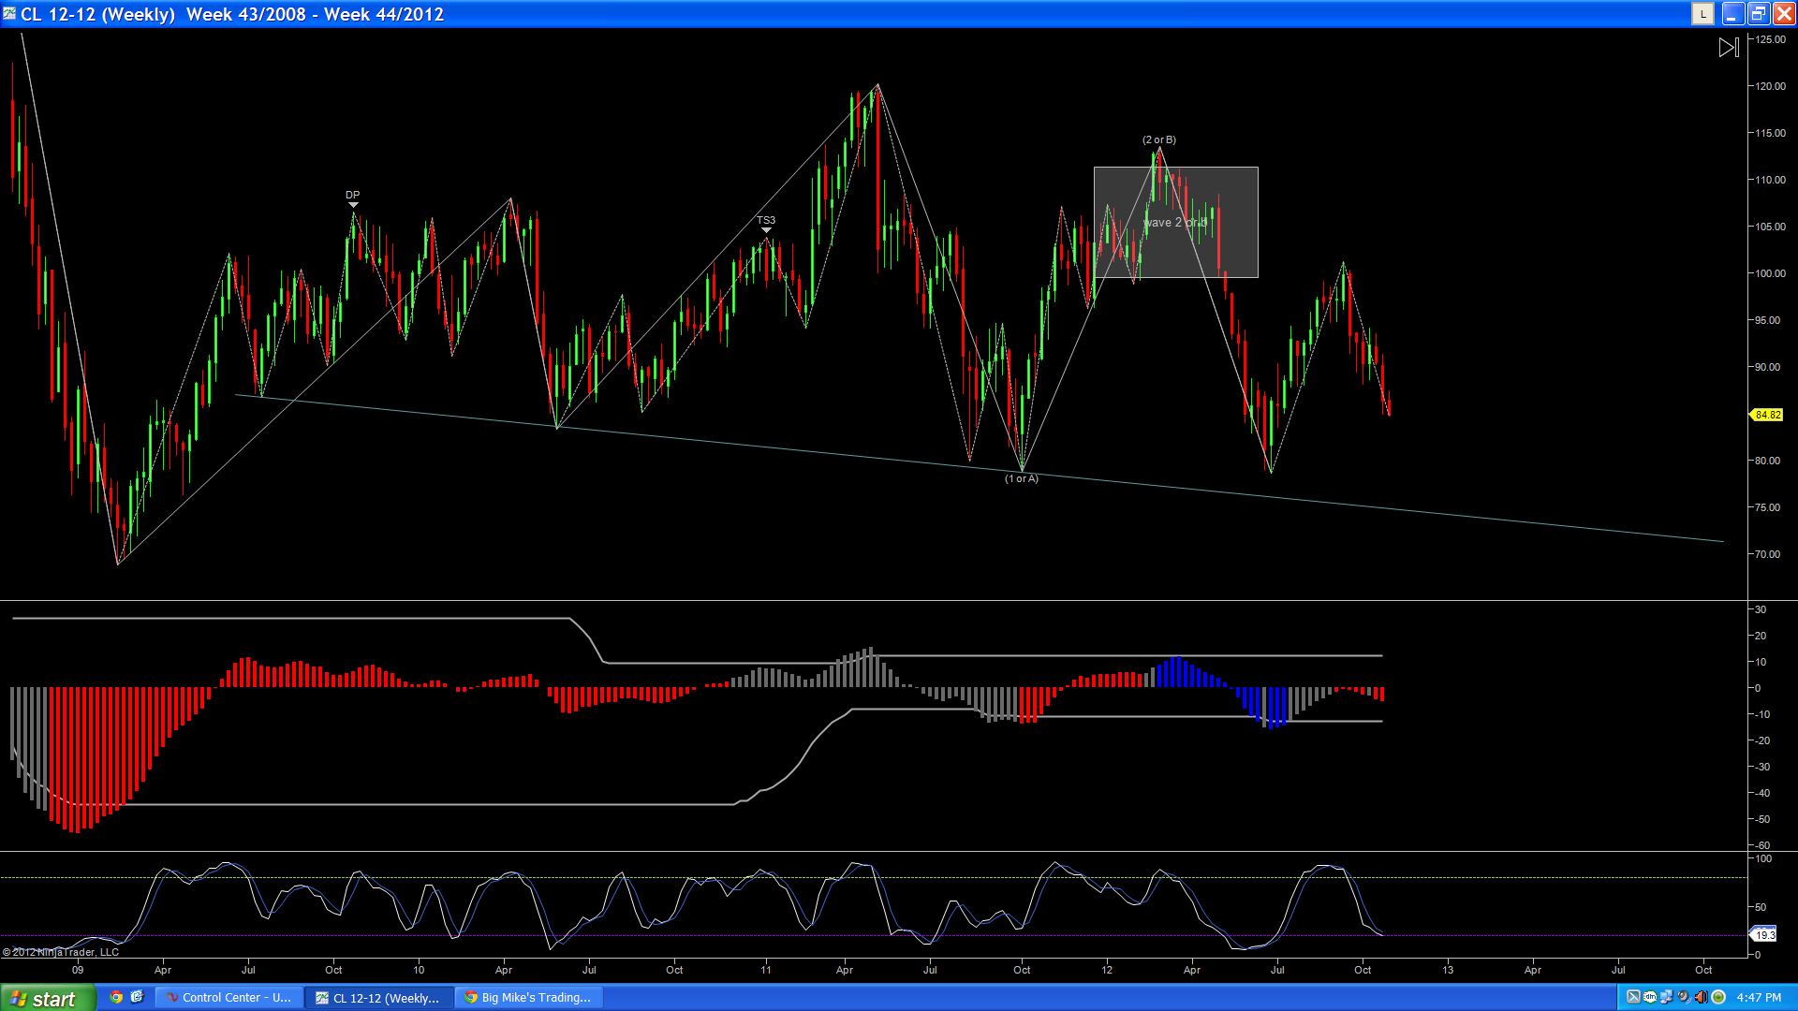This screenshot has height=1011, width=1798.
Task: Click the 19.3 stochastic value marker
Action: coord(1764,934)
